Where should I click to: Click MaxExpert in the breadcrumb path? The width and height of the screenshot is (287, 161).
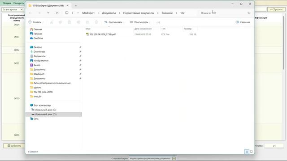tap(88, 13)
